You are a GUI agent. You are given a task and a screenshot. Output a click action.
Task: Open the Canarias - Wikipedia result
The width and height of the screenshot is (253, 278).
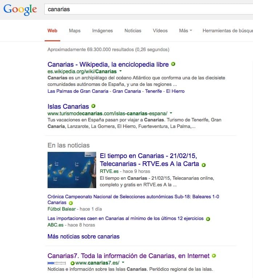(x=108, y=65)
